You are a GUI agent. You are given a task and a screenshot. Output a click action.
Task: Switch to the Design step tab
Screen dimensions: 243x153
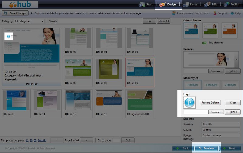(x=168, y=5)
